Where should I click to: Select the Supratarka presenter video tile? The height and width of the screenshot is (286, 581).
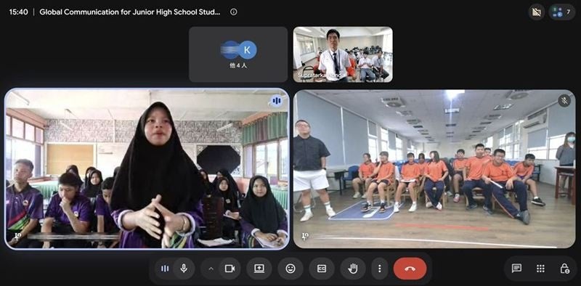click(x=343, y=54)
